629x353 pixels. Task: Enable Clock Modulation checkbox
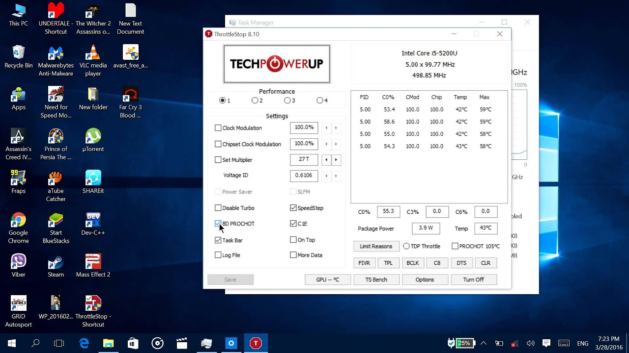click(218, 128)
